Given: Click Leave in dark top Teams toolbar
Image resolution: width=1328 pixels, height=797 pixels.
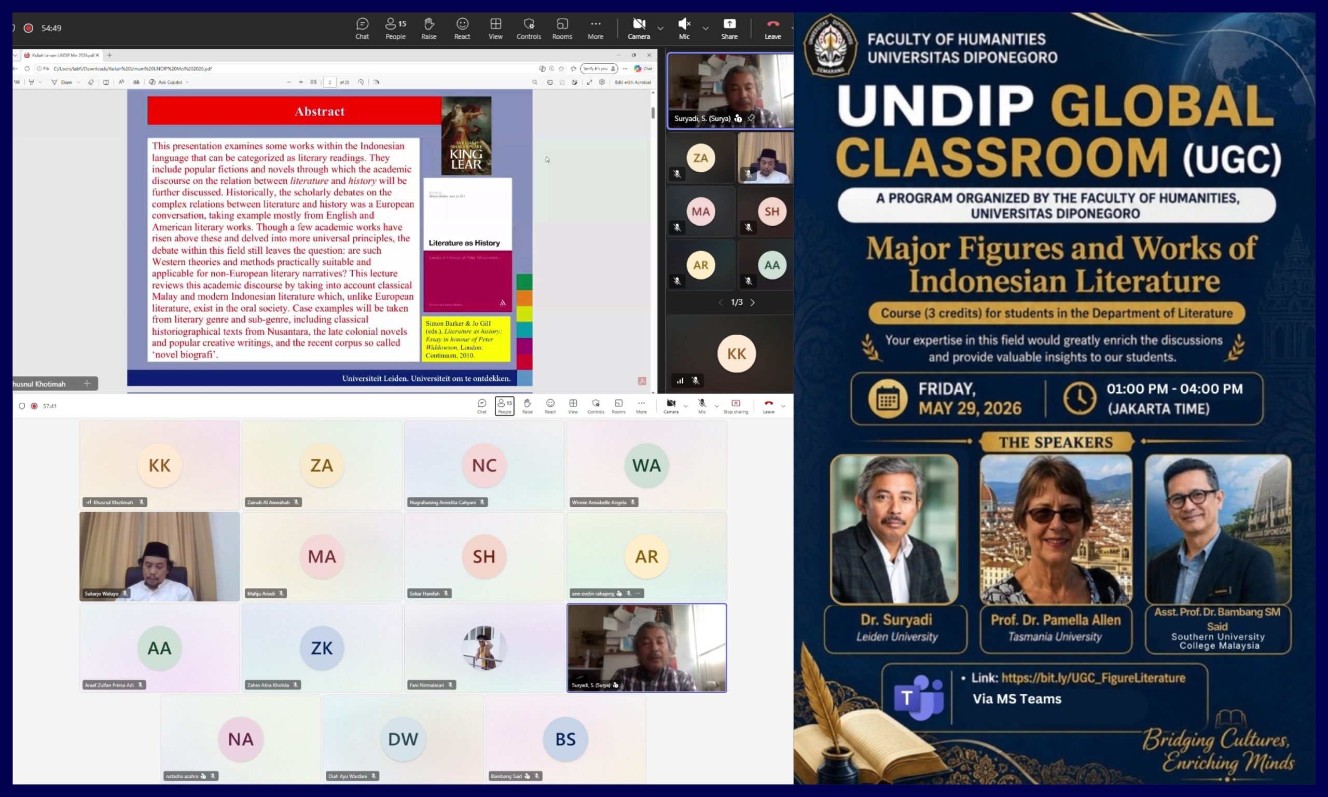Looking at the screenshot, I should [772, 29].
